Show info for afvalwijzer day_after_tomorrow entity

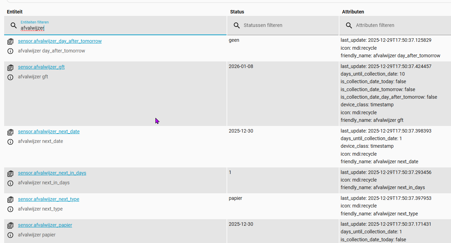(10, 51)
